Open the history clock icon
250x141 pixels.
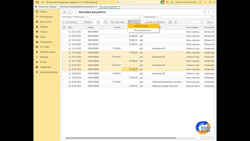(167, 2)
